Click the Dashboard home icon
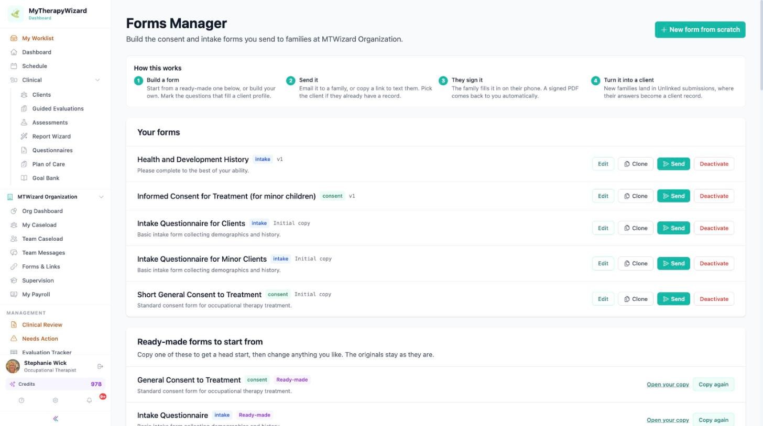 (x=14, y=52)
